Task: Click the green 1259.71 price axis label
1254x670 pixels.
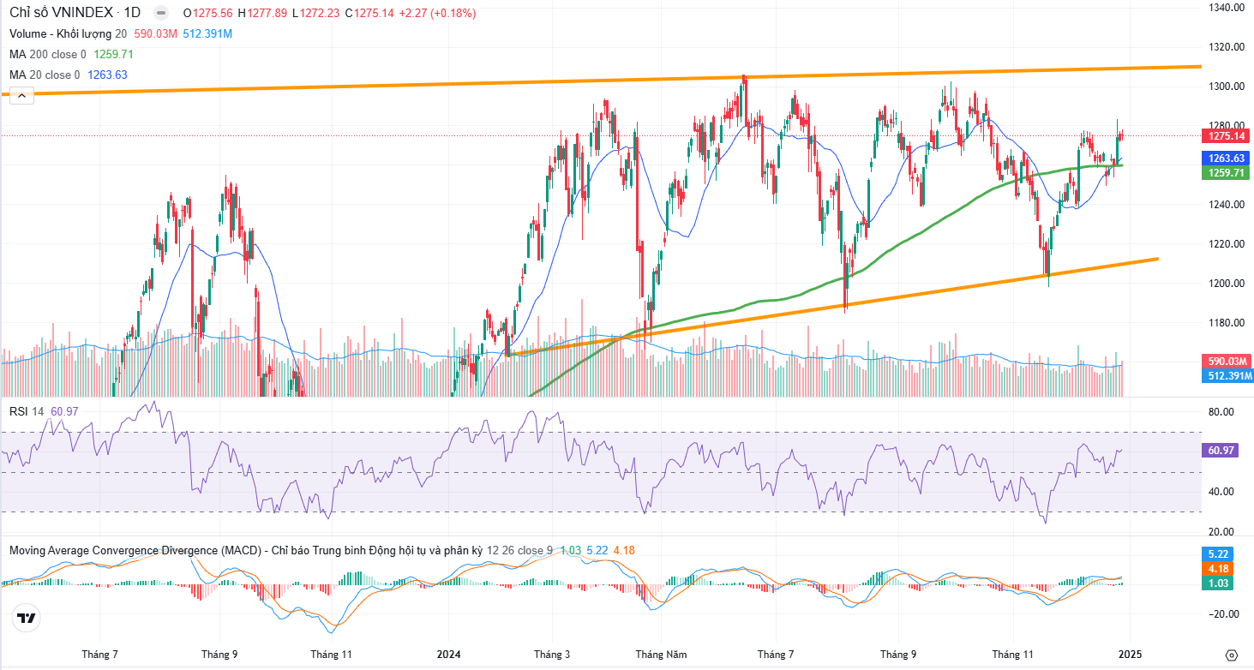Action: point(1227,173)
